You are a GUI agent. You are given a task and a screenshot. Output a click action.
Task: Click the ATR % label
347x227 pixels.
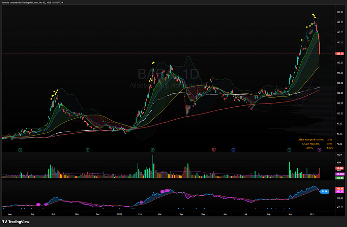tap(309, 148)
